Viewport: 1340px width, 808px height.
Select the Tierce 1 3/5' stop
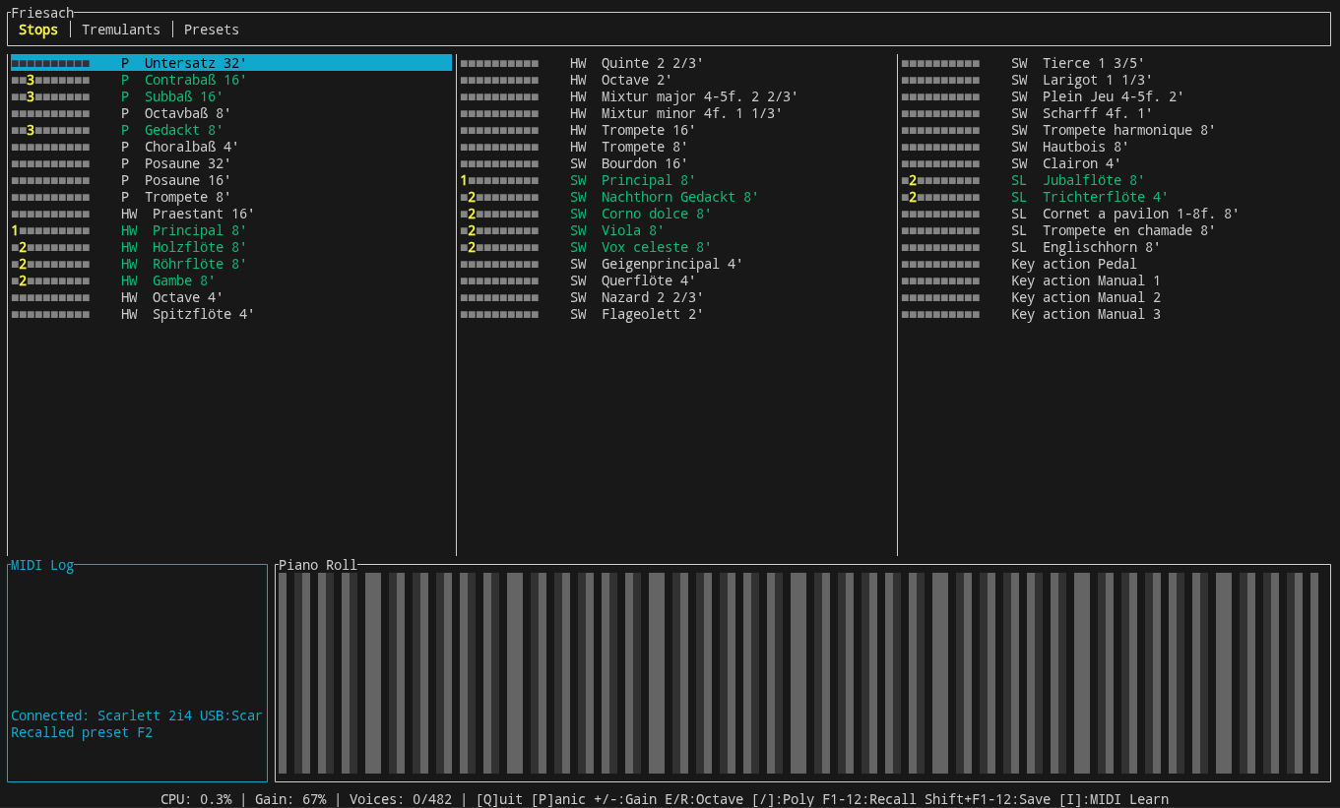[x=1116, y=63]
